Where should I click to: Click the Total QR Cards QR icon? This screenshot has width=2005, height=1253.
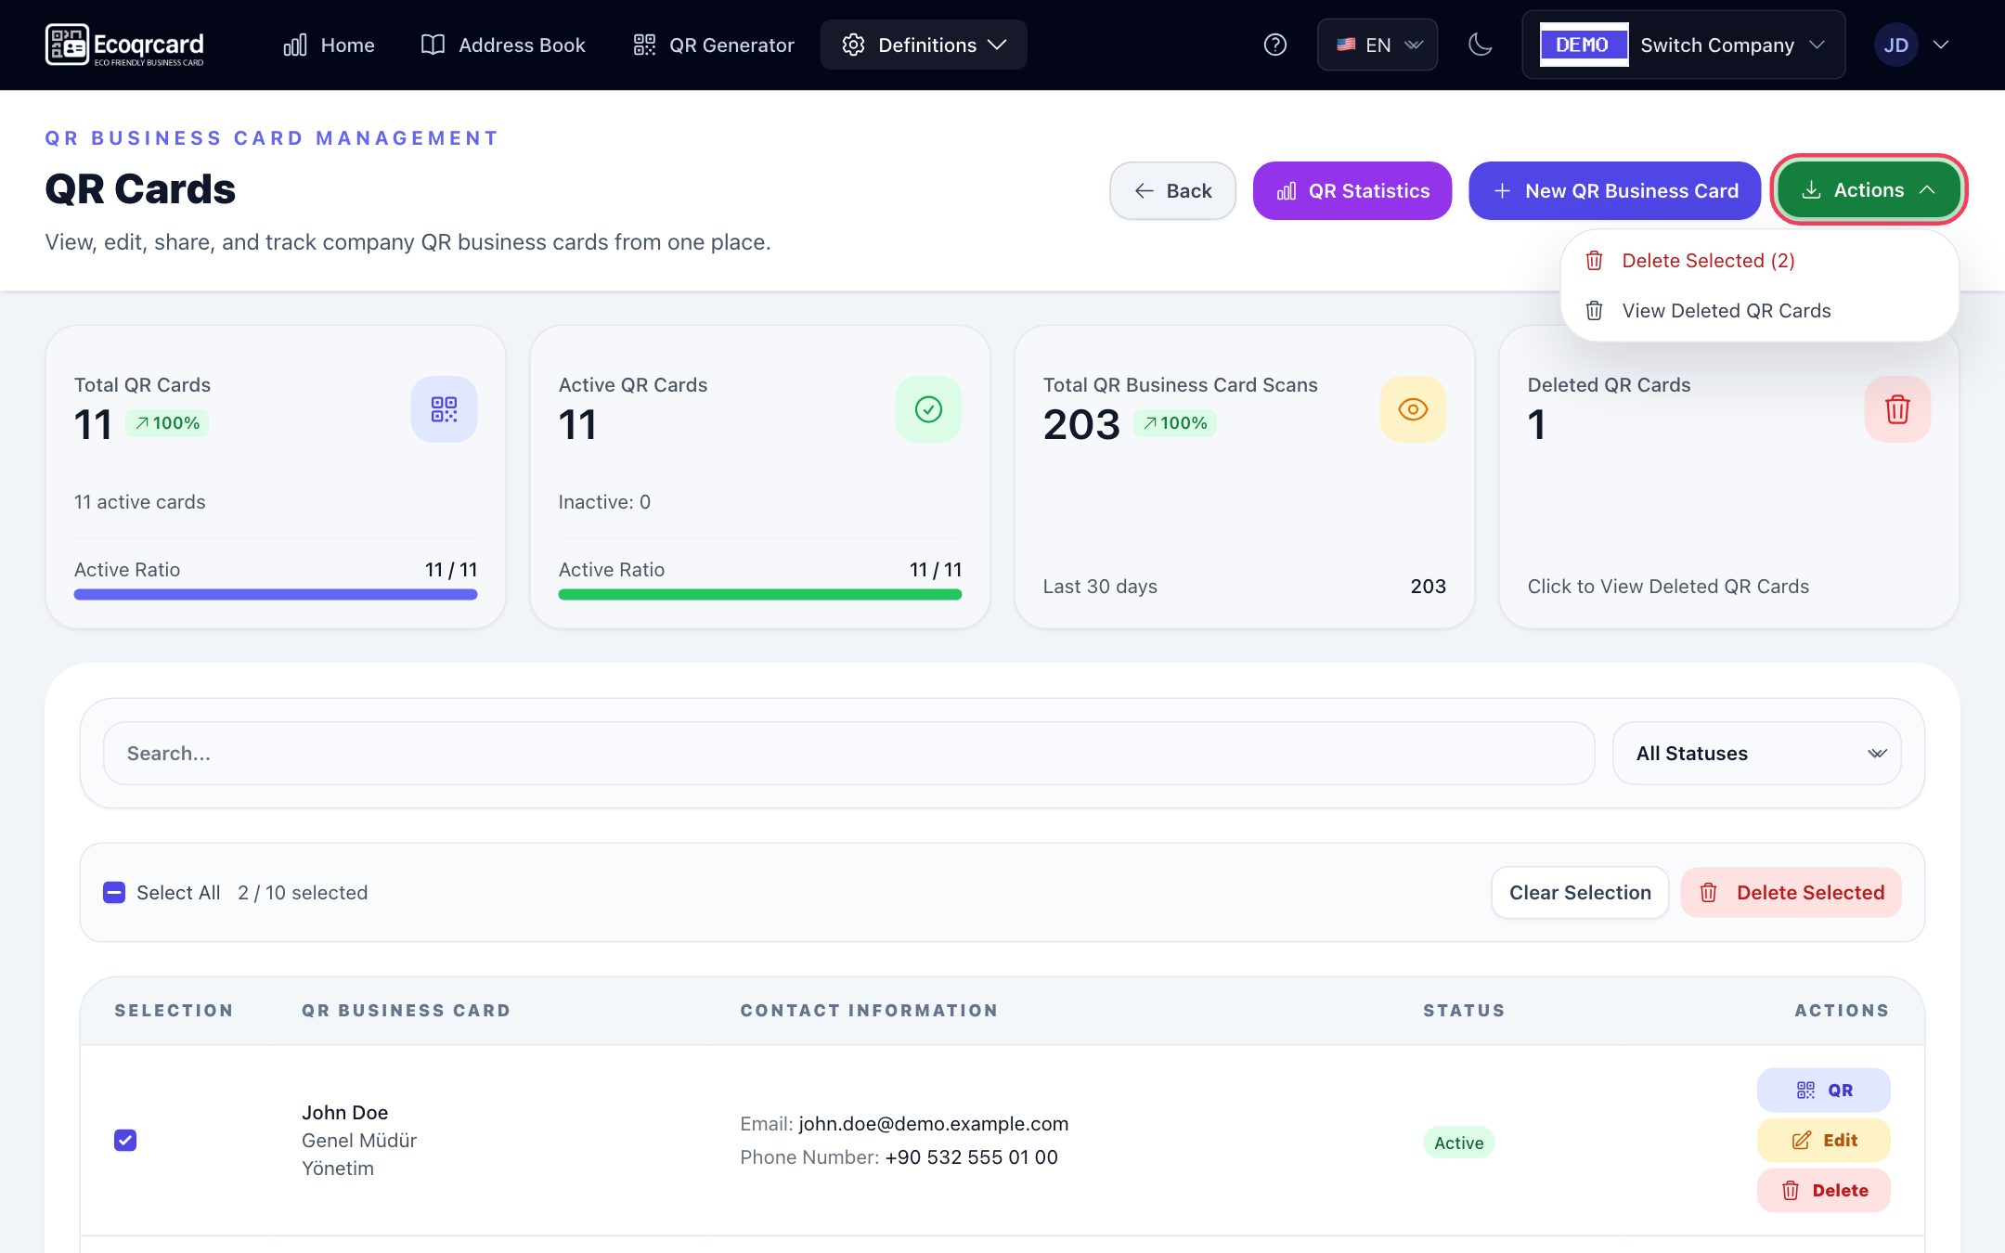tap(444, 409)
